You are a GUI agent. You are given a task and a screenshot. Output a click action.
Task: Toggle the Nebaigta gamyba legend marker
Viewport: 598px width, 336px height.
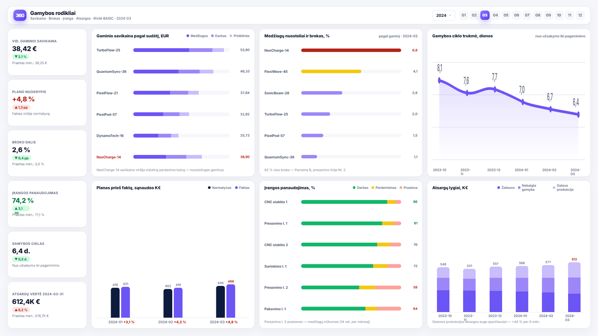(x=519, y=188)
